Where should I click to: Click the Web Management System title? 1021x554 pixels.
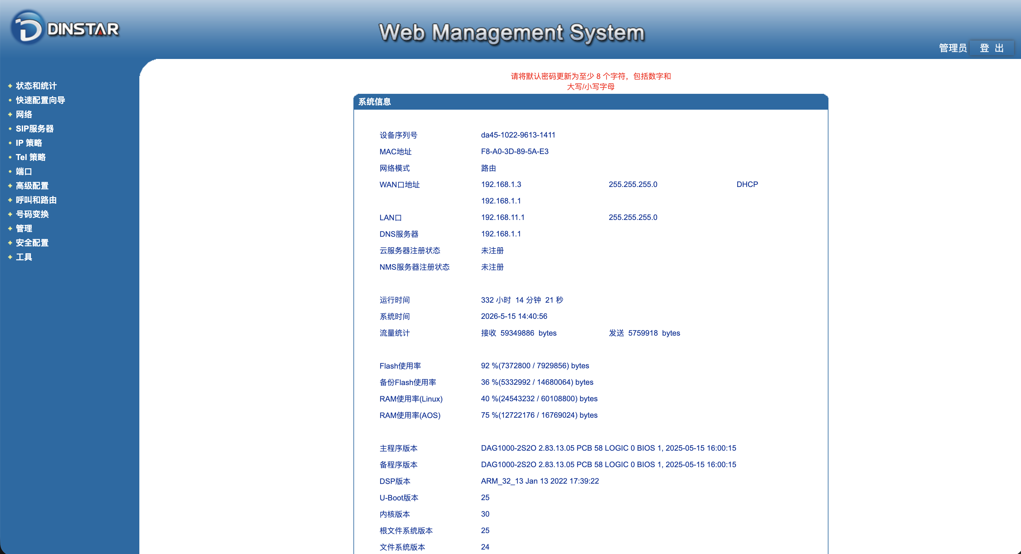(x=512, y=33)
